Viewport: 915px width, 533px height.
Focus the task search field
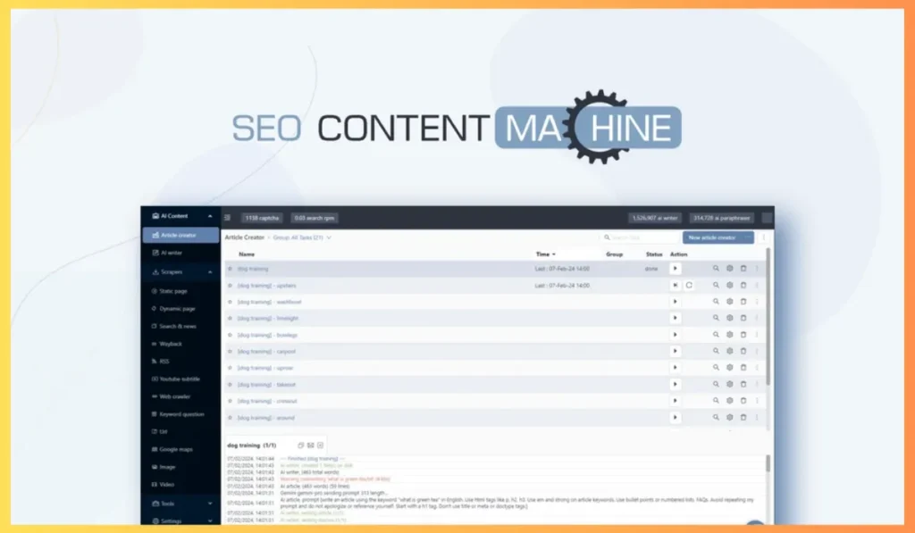[640, 237]
